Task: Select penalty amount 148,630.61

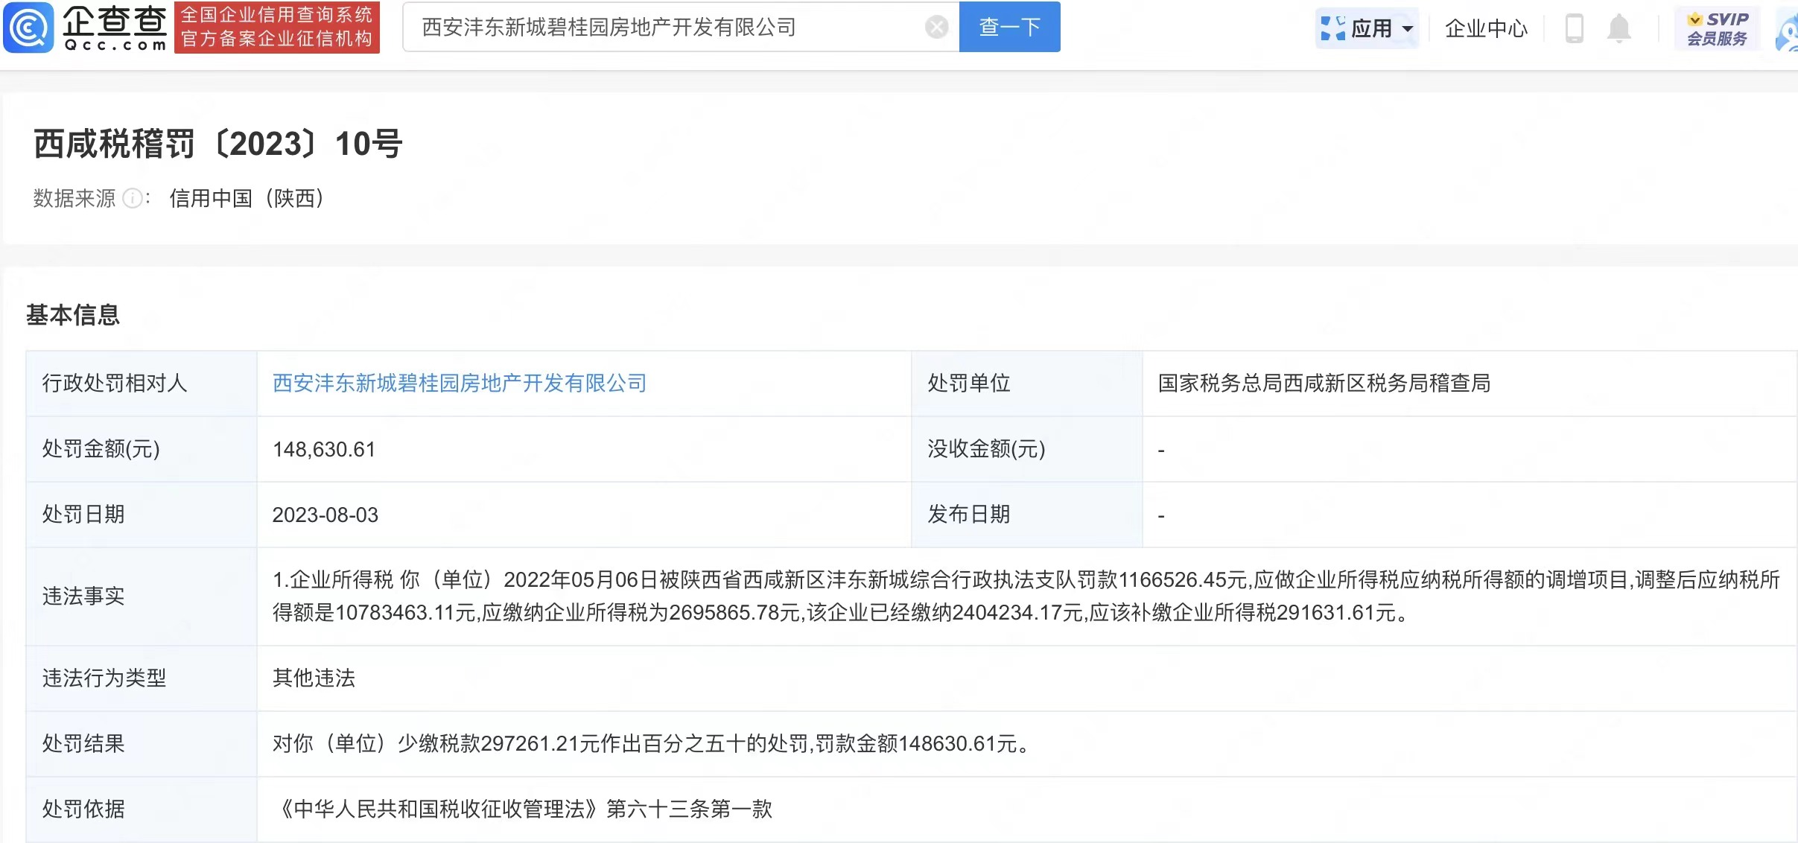Action: pyautogui.click(x=324, y=449)
